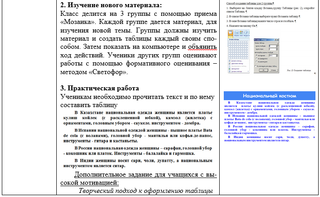
Task: Click the black paragraph about сарафан and кокошник
Action: tap(138, 151)
